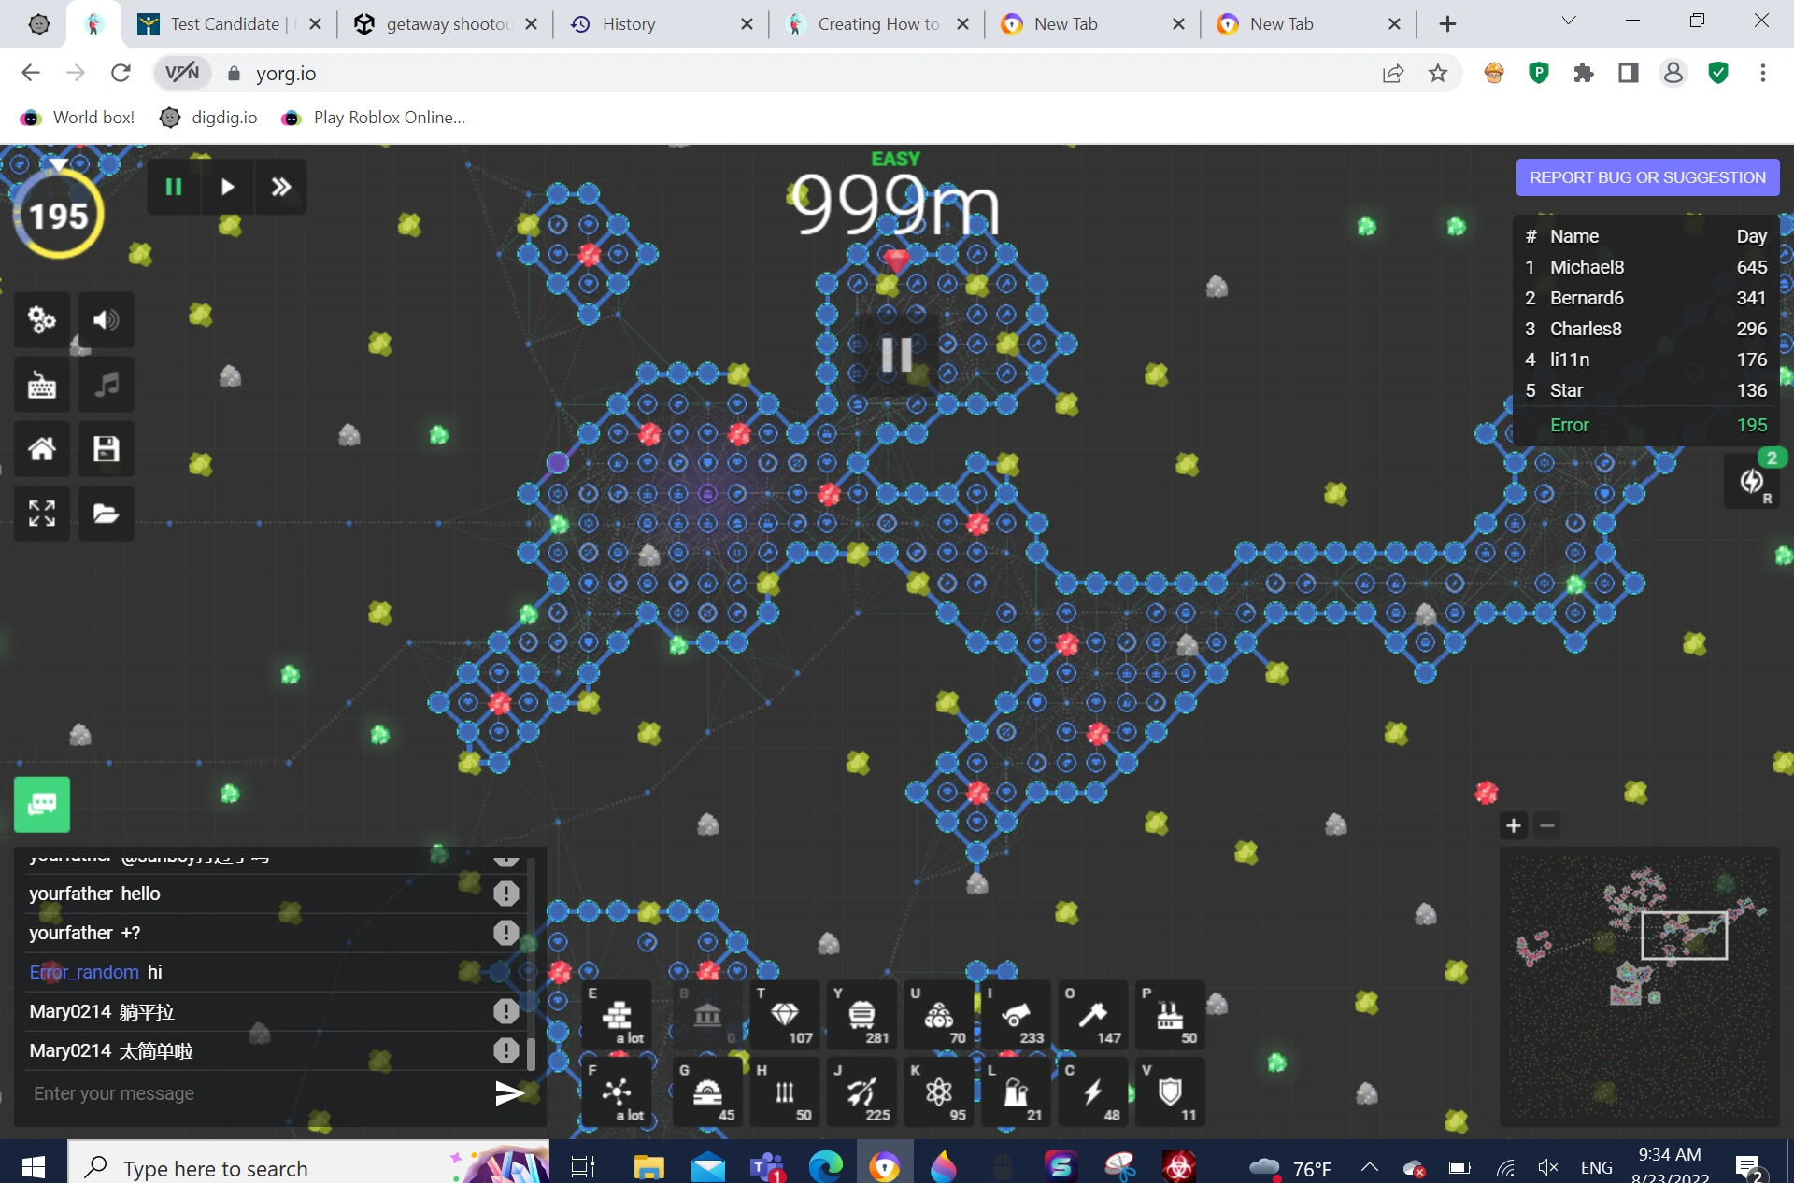Set fast-forward game speed
This screenshot has height=1183, width=1794.
tap(281, 187)
